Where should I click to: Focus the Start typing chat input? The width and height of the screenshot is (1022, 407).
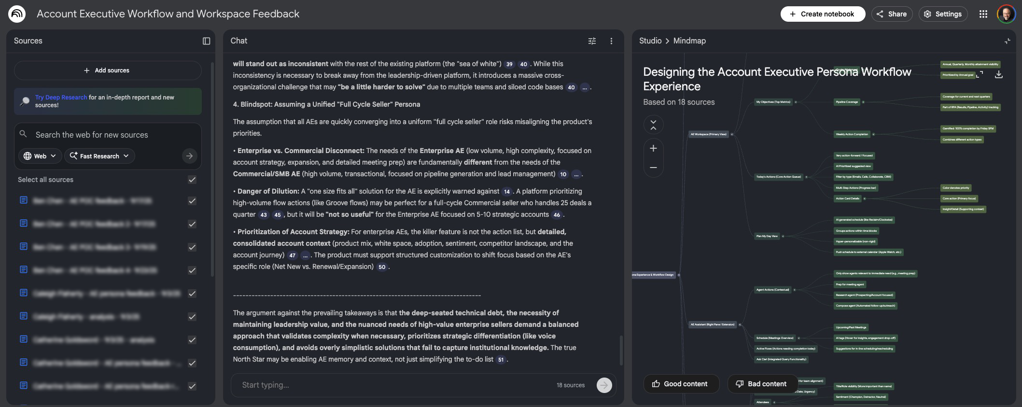(396, 385)
